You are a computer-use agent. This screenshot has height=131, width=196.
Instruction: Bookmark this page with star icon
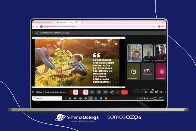tap(154, 26)
